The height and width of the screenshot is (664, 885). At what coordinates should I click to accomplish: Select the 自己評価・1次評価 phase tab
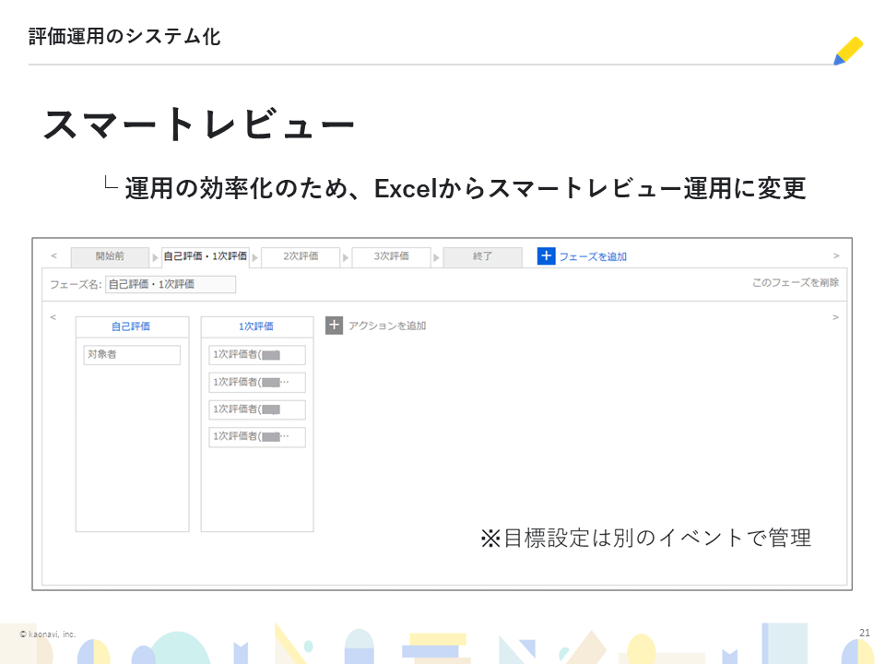205,256
